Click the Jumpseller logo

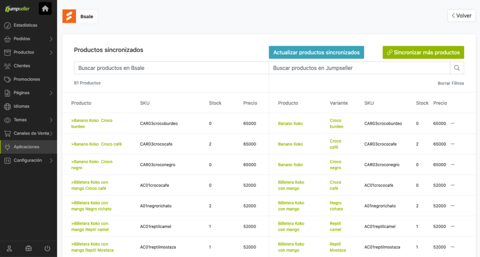[x=17, y=9]
